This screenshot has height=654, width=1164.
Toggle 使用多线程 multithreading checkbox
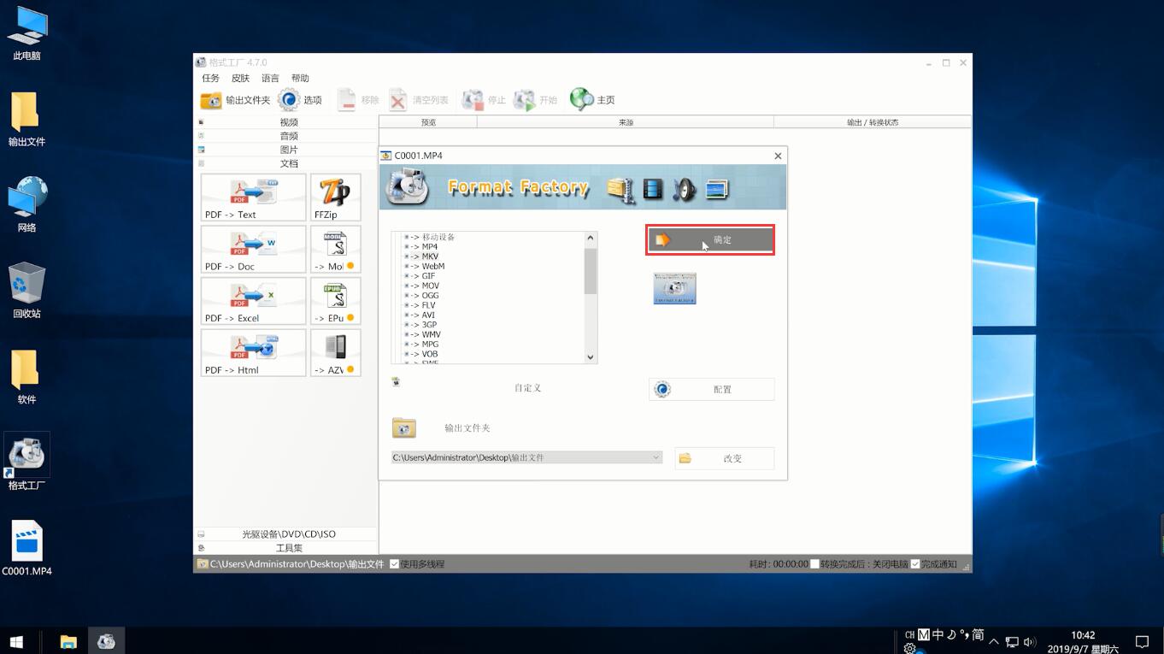[x=394, y=564]
